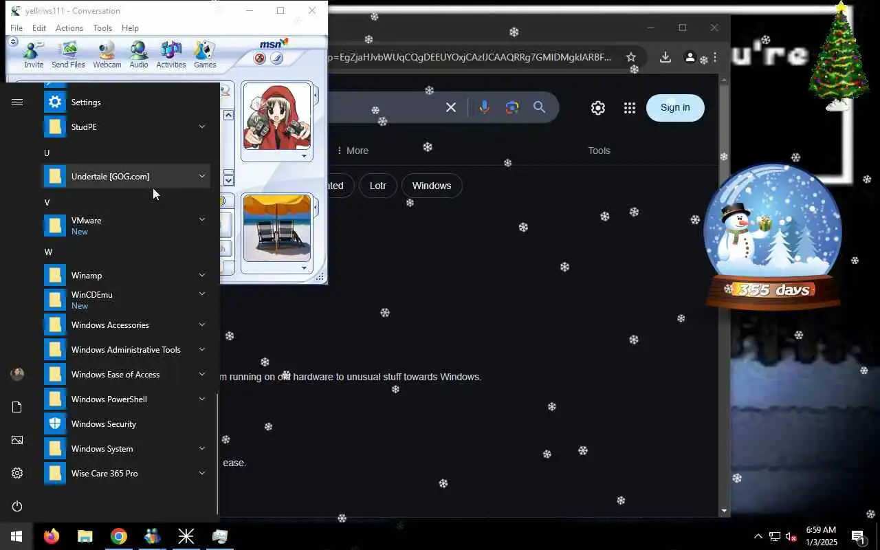The image size is (880, 550).
Task: Open the dropdown below the beach display picture
Action: (x=304, y=268)
